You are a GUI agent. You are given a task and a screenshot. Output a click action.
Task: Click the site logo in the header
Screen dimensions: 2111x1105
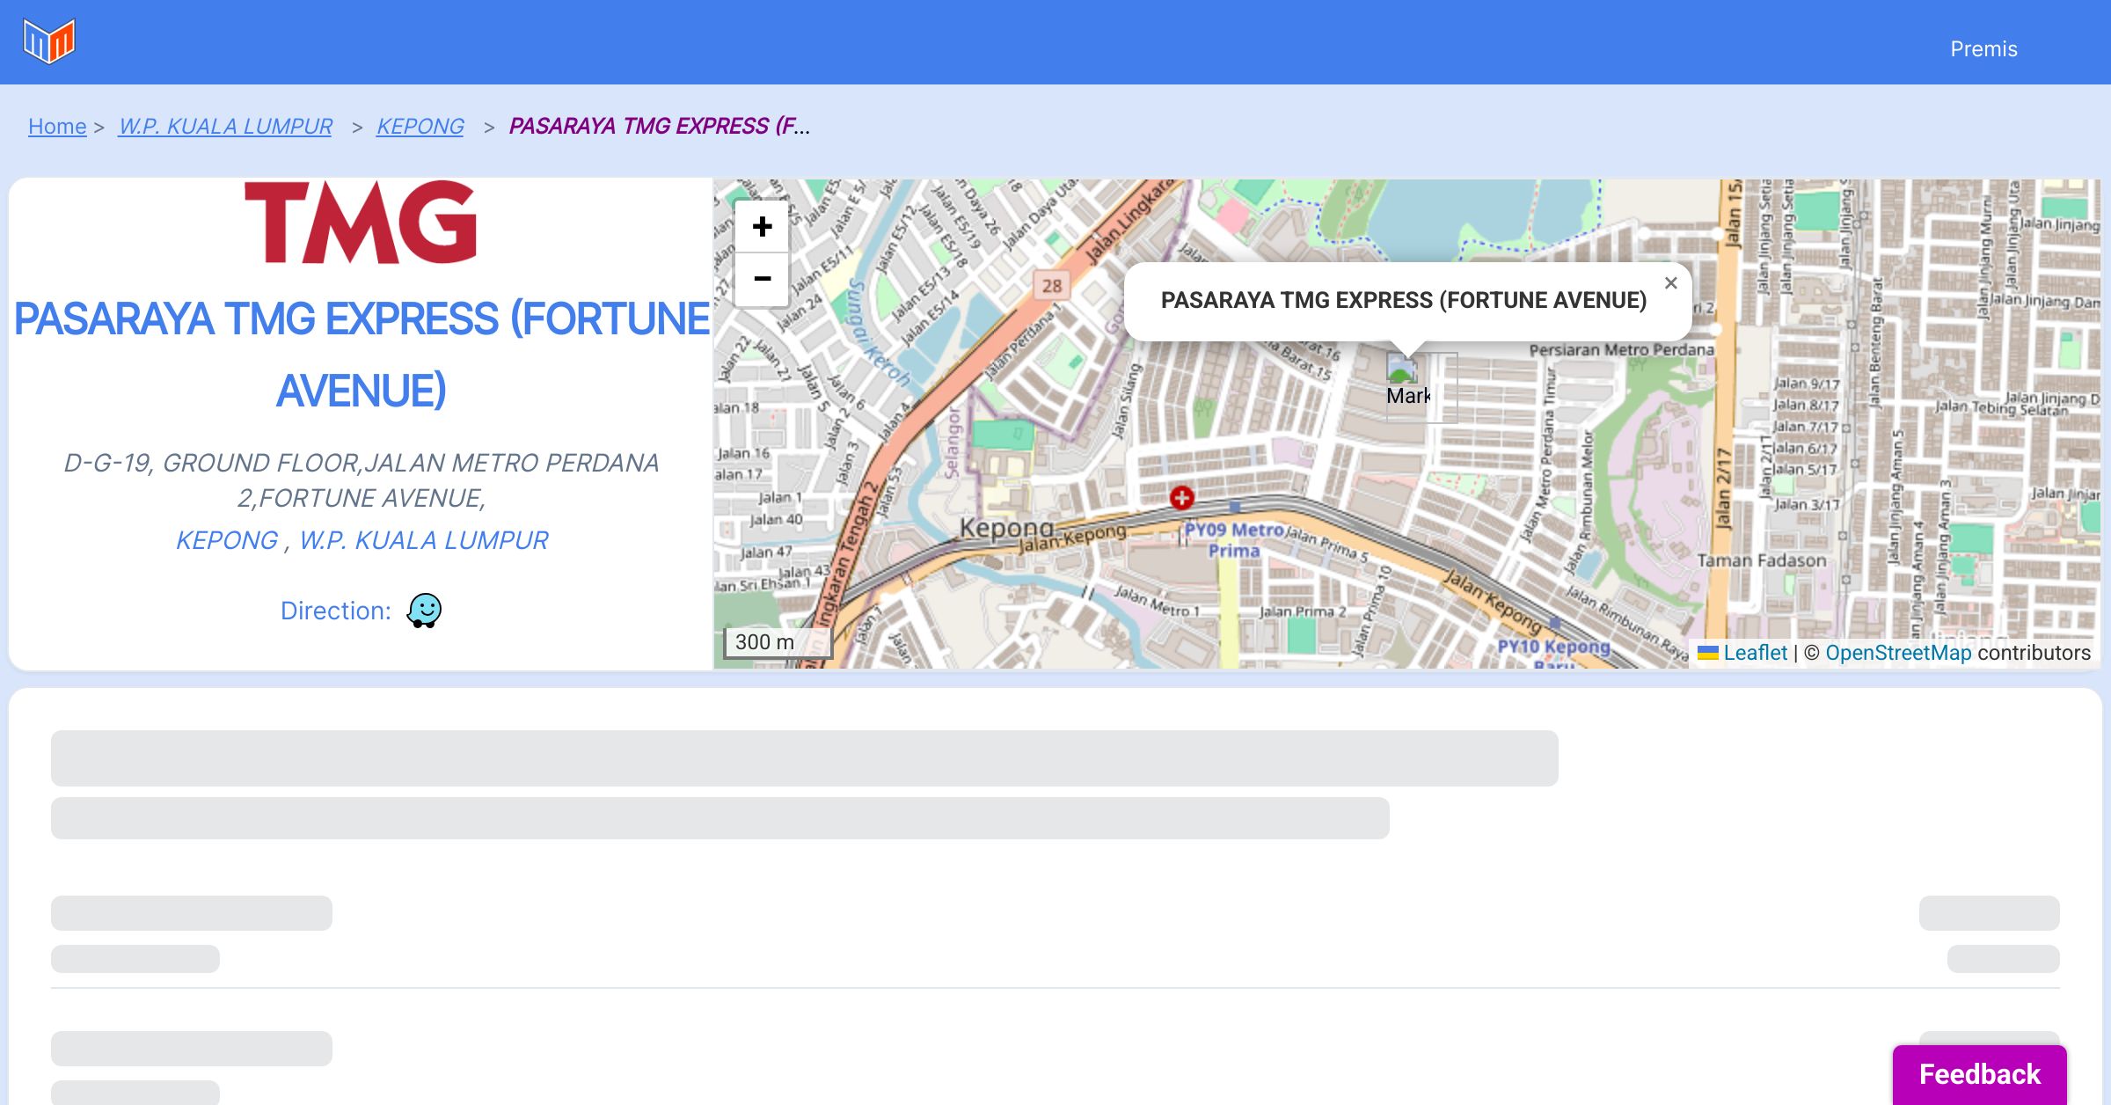pos(49,41)
